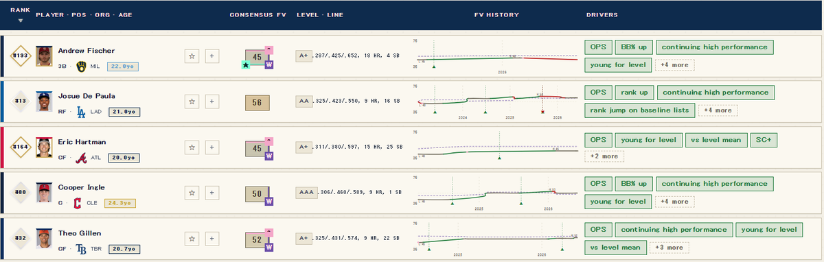Click the green triangle marker on Hartman's chart
824x262 pixels.
[499, 158]
